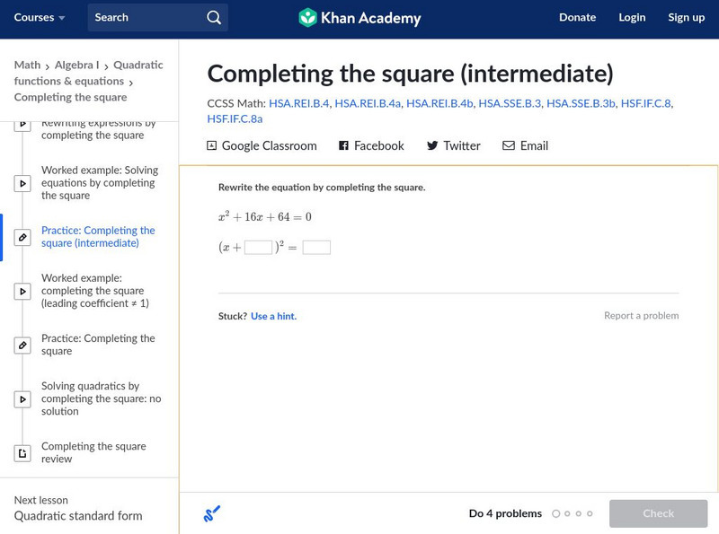
Task: Go to Algebra I breadcrumb
Action: [x=77, y=65]
